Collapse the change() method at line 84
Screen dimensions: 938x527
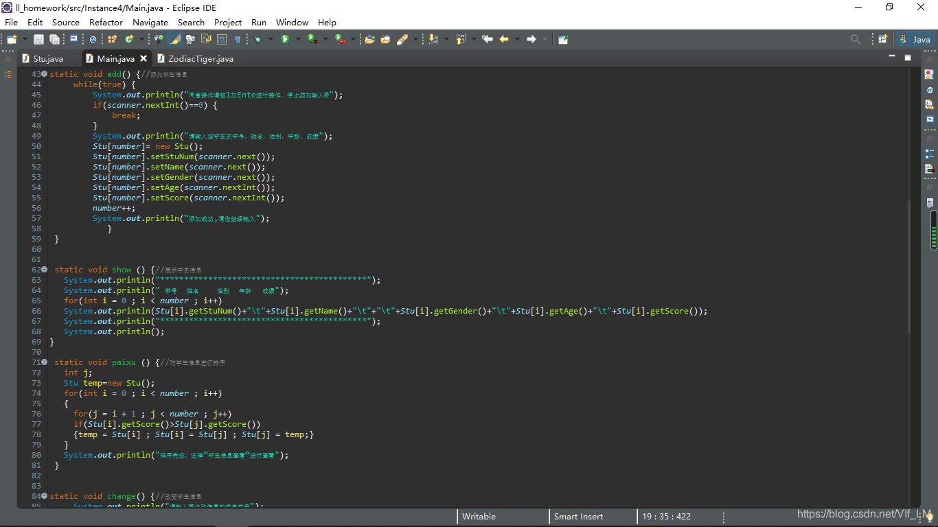[x=44, y=495]
